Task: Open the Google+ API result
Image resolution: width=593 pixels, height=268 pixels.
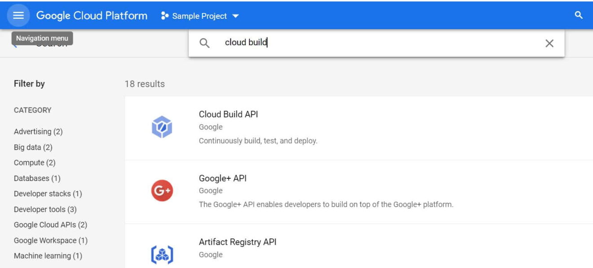Action: (x=223, y=178)
